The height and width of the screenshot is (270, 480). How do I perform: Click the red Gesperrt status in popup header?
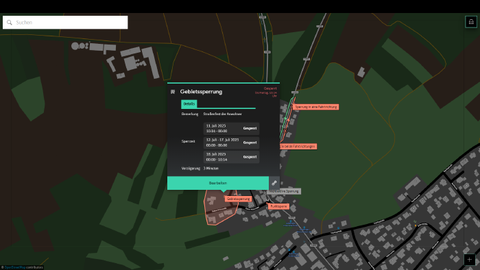(270, 88)
